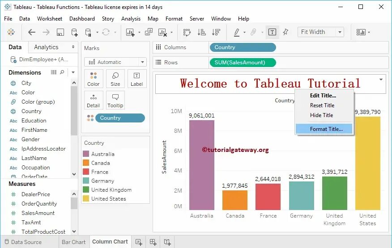Open the Tooltip marks card
392x248 pixels.
(x=115, y=100)
